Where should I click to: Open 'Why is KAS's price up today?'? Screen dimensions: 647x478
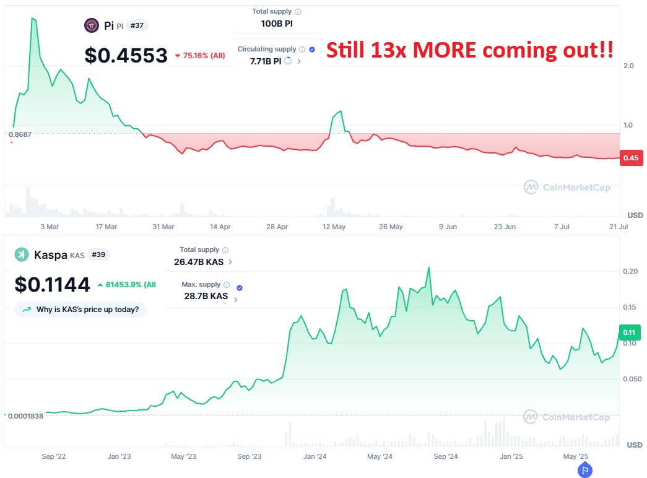tap(80, 310)
